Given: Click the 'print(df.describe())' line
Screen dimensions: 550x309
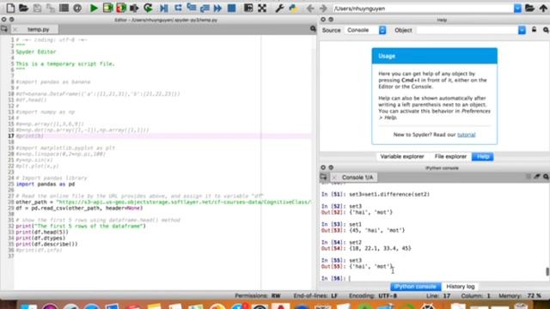Looking at the screenshot, I should pyautogui.click(x=46, y=244).
